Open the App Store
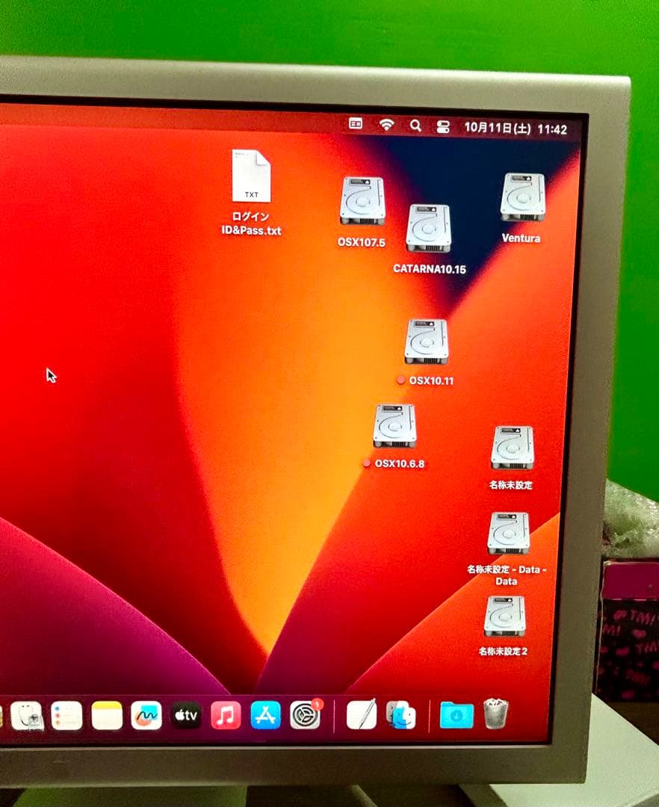 click(265, 716)
